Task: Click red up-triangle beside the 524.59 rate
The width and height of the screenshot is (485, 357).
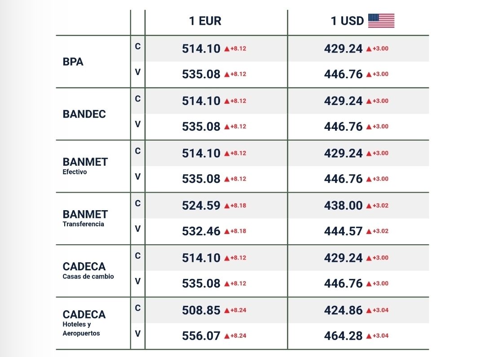Action: click(227, 206)
